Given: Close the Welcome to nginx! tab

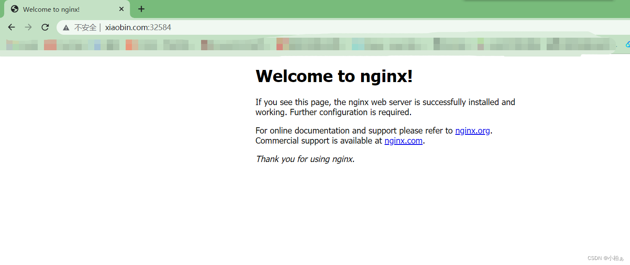Looking at the screenshot, I should [x=121, y=9].
